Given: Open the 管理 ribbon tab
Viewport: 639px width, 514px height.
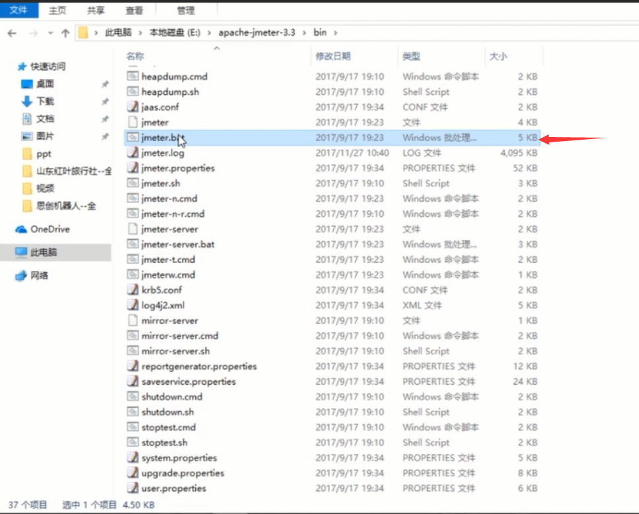Looking at the screenshot, I should pyautogui.click(x=185, y=10).
